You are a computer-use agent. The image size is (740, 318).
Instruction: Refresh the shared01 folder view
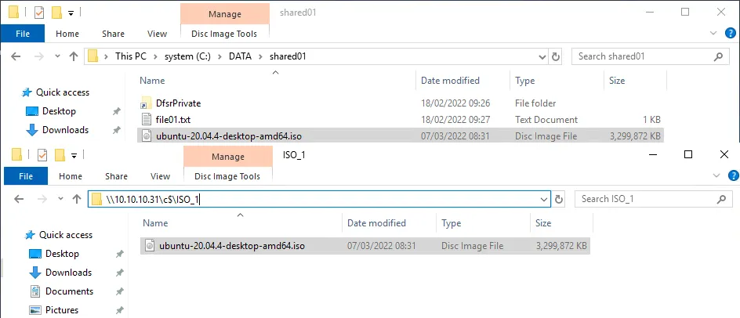556,56
